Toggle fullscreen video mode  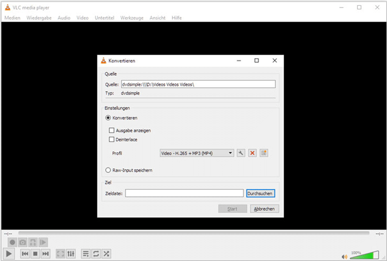tap(61, 254)
